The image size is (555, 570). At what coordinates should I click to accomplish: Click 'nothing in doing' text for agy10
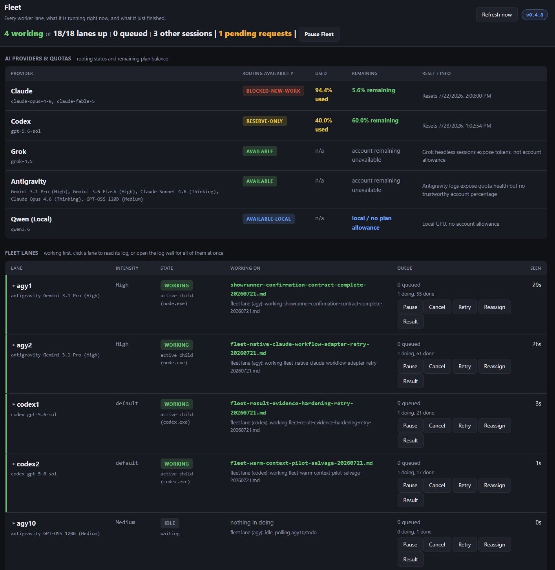click(x=252, y=522)
